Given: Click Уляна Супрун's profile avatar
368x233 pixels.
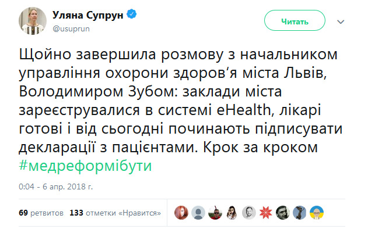Looking at the screenshot, I should pos(33,20).
